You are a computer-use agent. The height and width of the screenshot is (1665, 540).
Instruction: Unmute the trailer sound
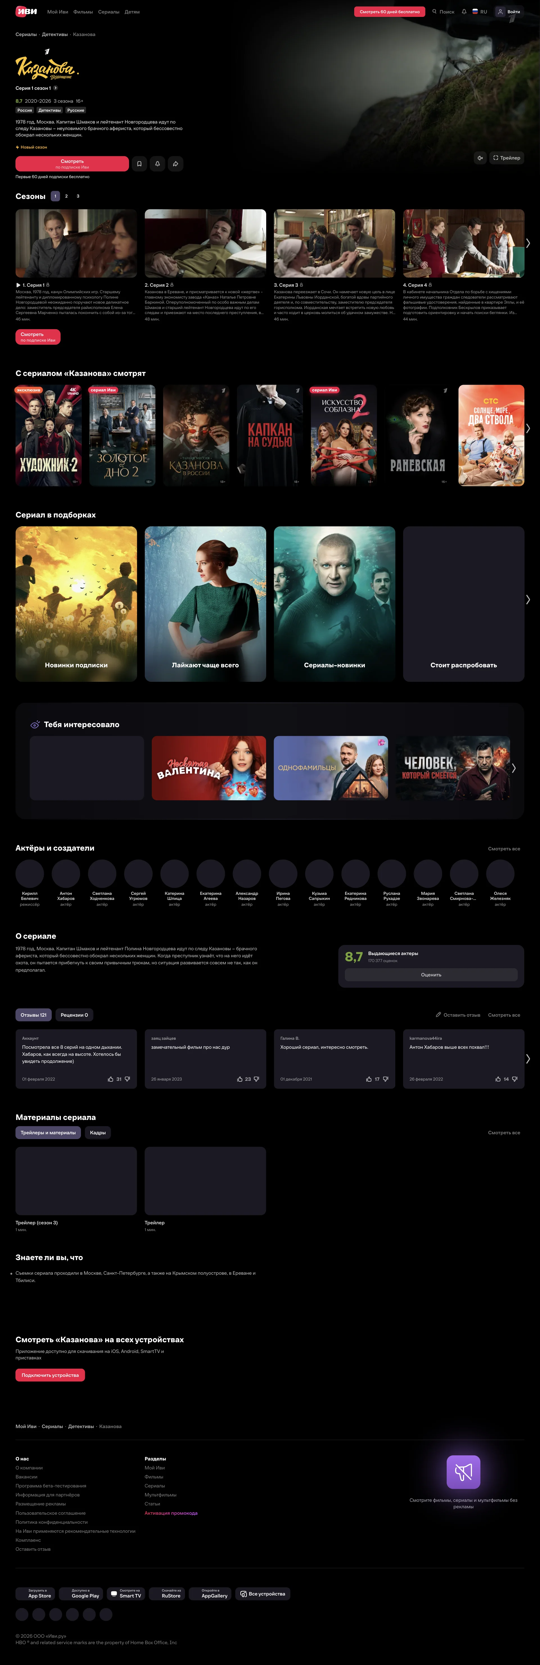[480, 158]
